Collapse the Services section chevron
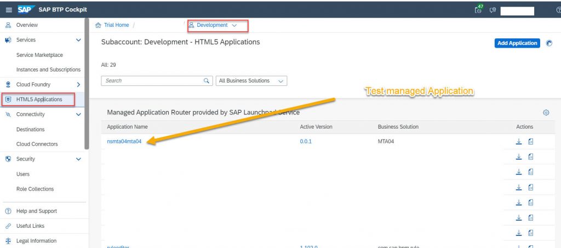The width and height of the screenshot is (561, 248). tap(79, 40)
